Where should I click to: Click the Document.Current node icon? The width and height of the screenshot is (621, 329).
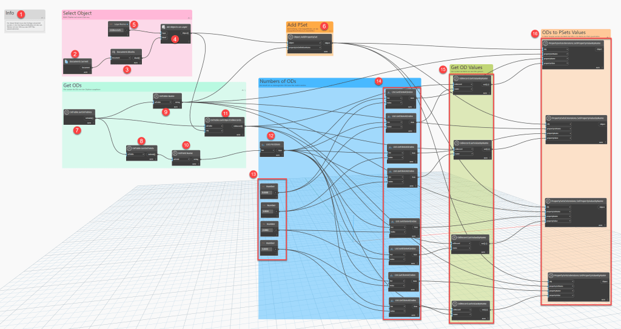click(x=67, y=62)
